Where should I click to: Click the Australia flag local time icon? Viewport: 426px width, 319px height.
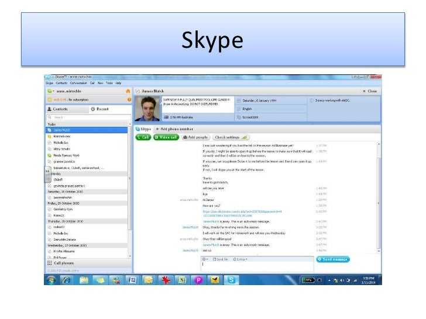[x=166, y=117]
